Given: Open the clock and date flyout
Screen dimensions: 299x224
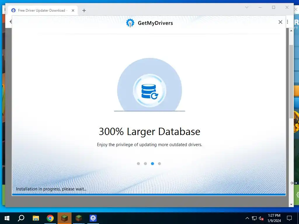Looking at the screenshot, I should coord(274,218).
